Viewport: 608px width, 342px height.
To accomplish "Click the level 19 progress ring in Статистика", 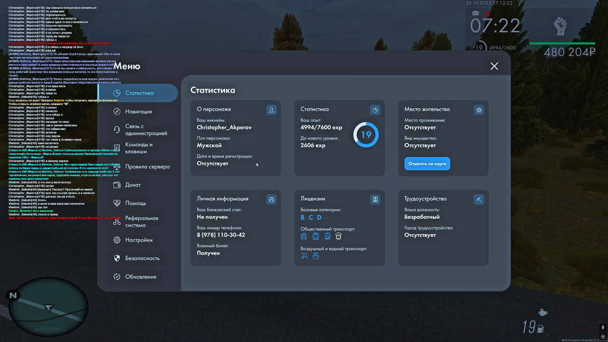I will [x=366, y=134].
